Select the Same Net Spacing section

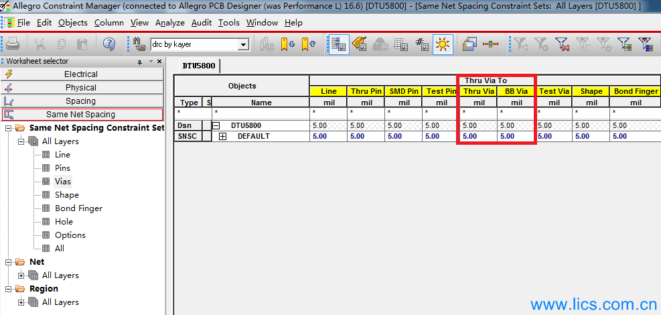pyautogui.click(x=82, y=115)
